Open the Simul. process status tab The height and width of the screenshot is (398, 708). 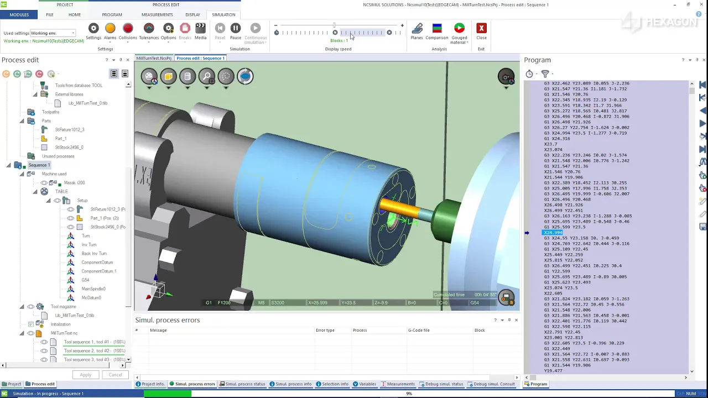pos(242,384)
